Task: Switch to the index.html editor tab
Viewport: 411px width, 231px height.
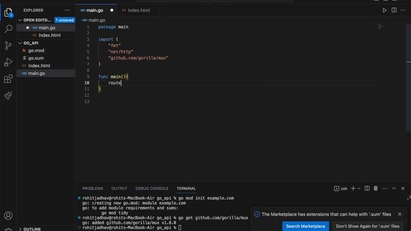Action: pyautogui.click(x=139, y=10)
